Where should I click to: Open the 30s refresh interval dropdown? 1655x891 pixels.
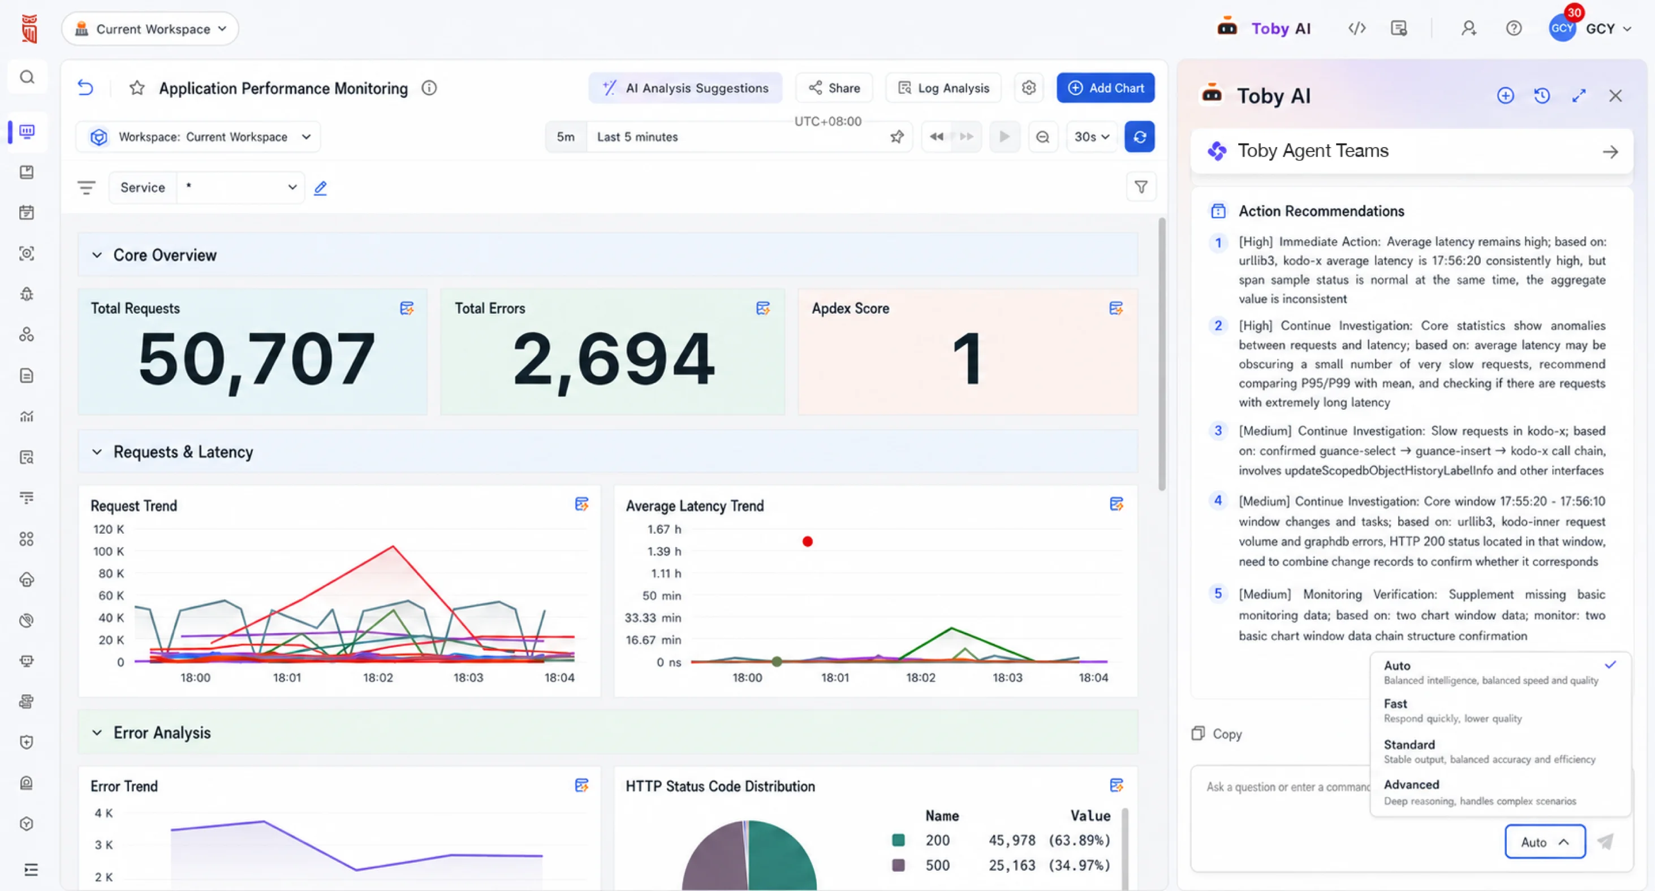[1092, 137]
